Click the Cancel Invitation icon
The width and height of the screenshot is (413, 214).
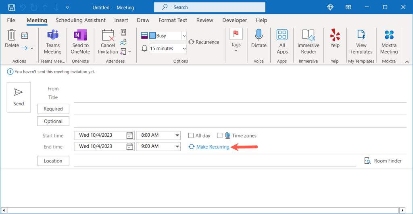108,36
